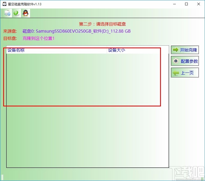The image size is (205, 181).
Task: Open the 配置参数 configure parameters button
Action: coord(185,61)
